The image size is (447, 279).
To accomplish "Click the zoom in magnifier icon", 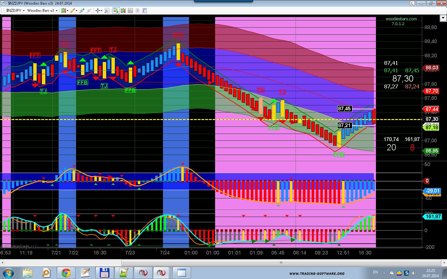I will [x=82, y=11].
